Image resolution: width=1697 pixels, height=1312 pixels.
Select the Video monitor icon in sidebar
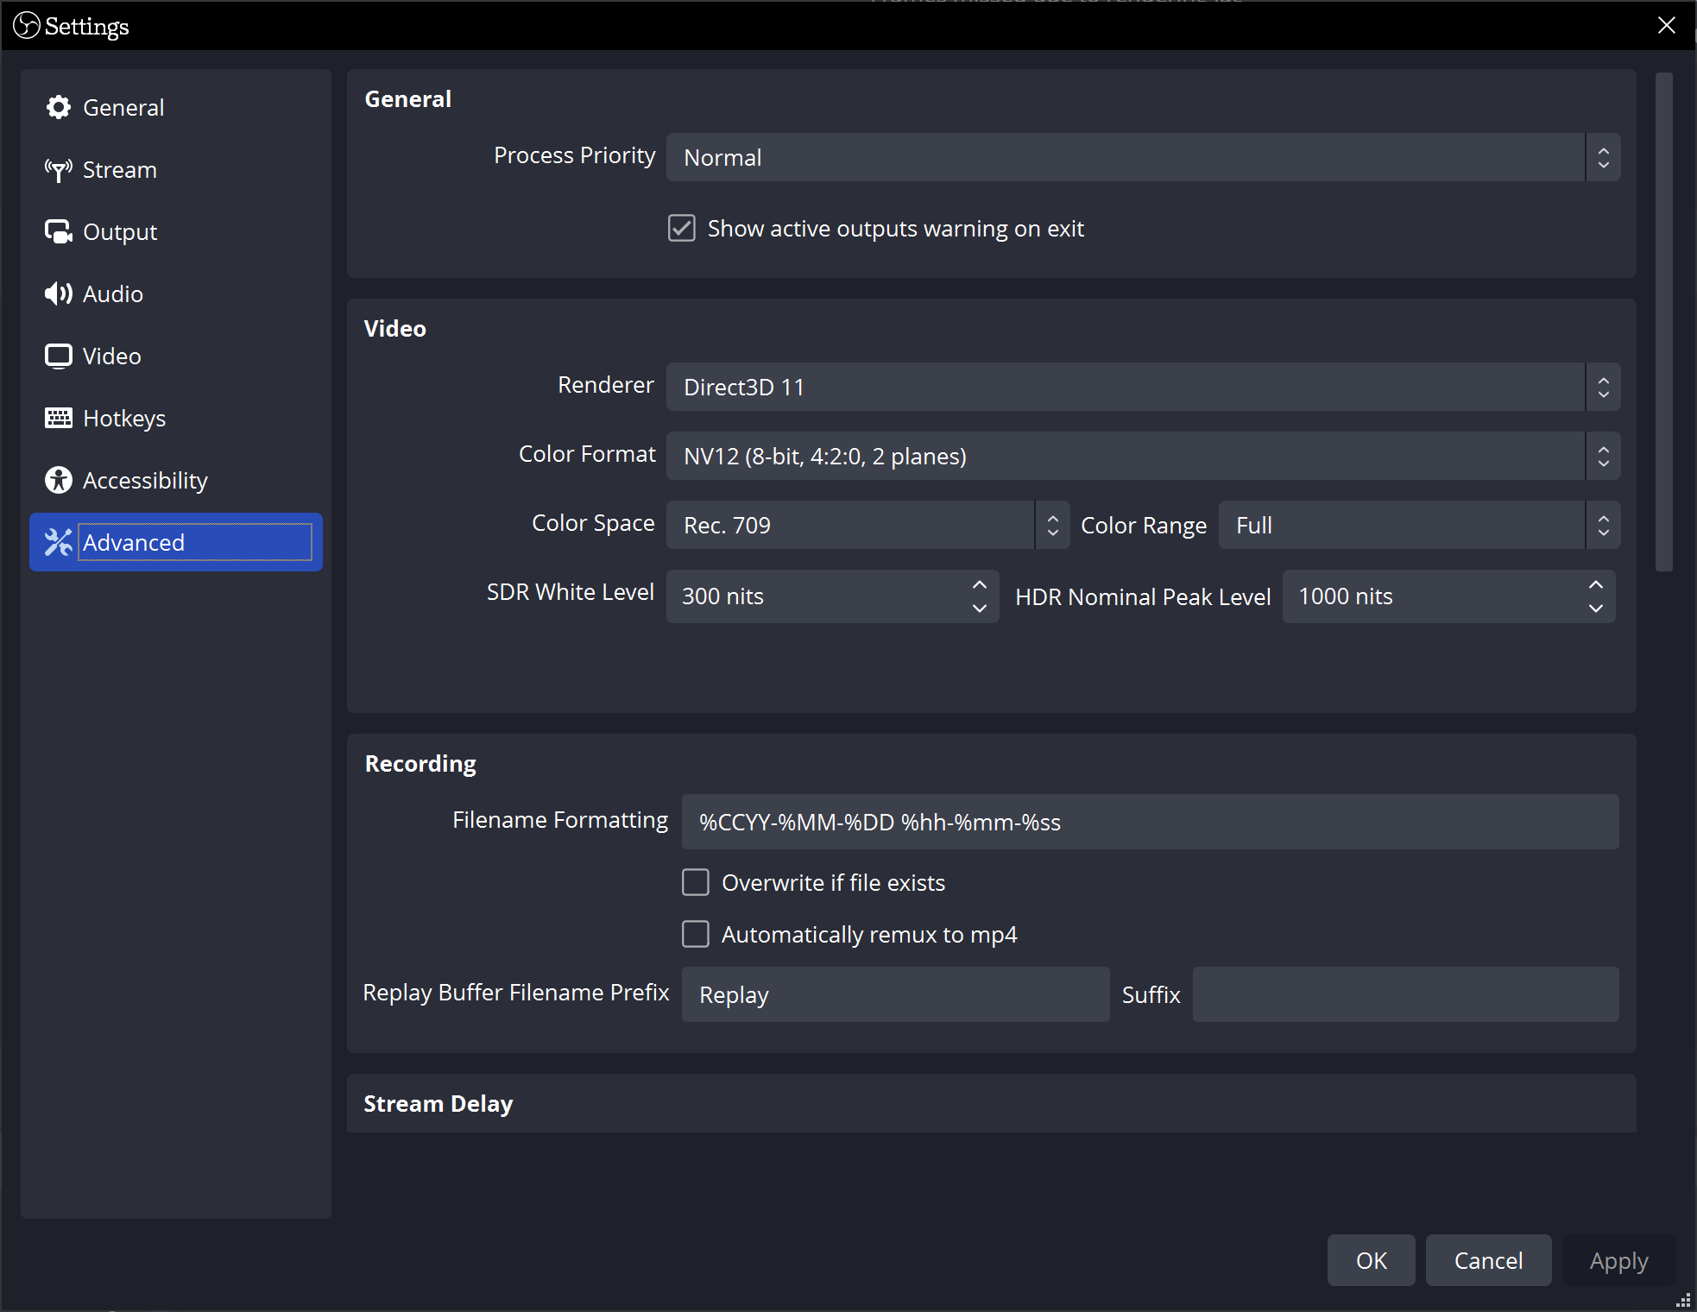(x=58, y=356)
